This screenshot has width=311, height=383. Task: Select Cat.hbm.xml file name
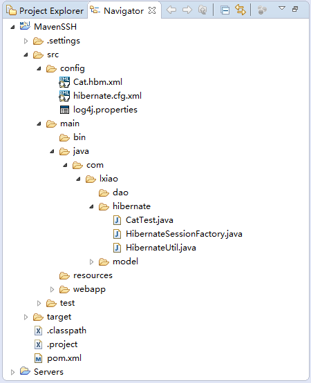click(x=97, y=82)
